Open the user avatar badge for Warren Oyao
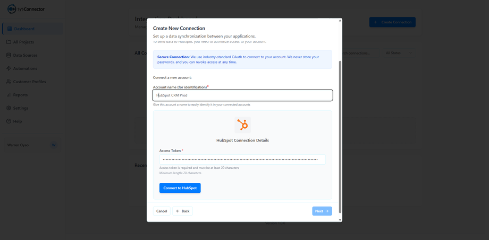 click(54, 145)
